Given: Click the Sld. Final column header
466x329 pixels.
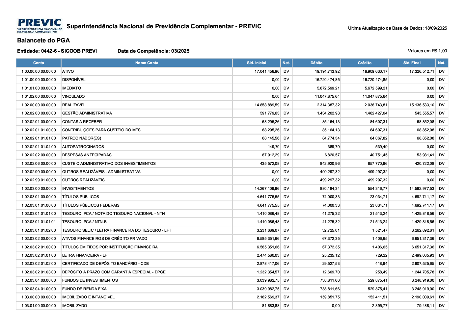Looking at the screenshot, I should 412,63.
